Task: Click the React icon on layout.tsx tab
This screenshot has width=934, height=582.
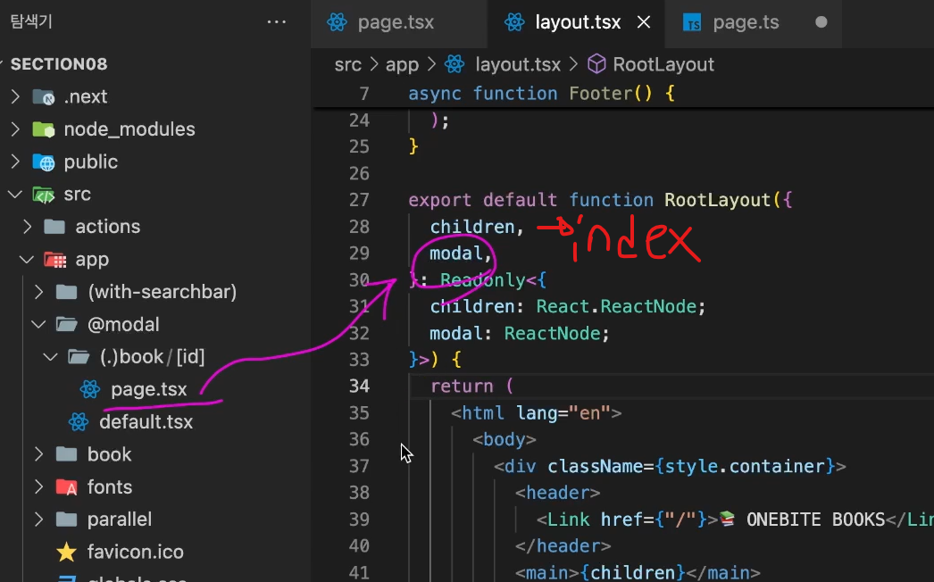Action: [514, 22]
